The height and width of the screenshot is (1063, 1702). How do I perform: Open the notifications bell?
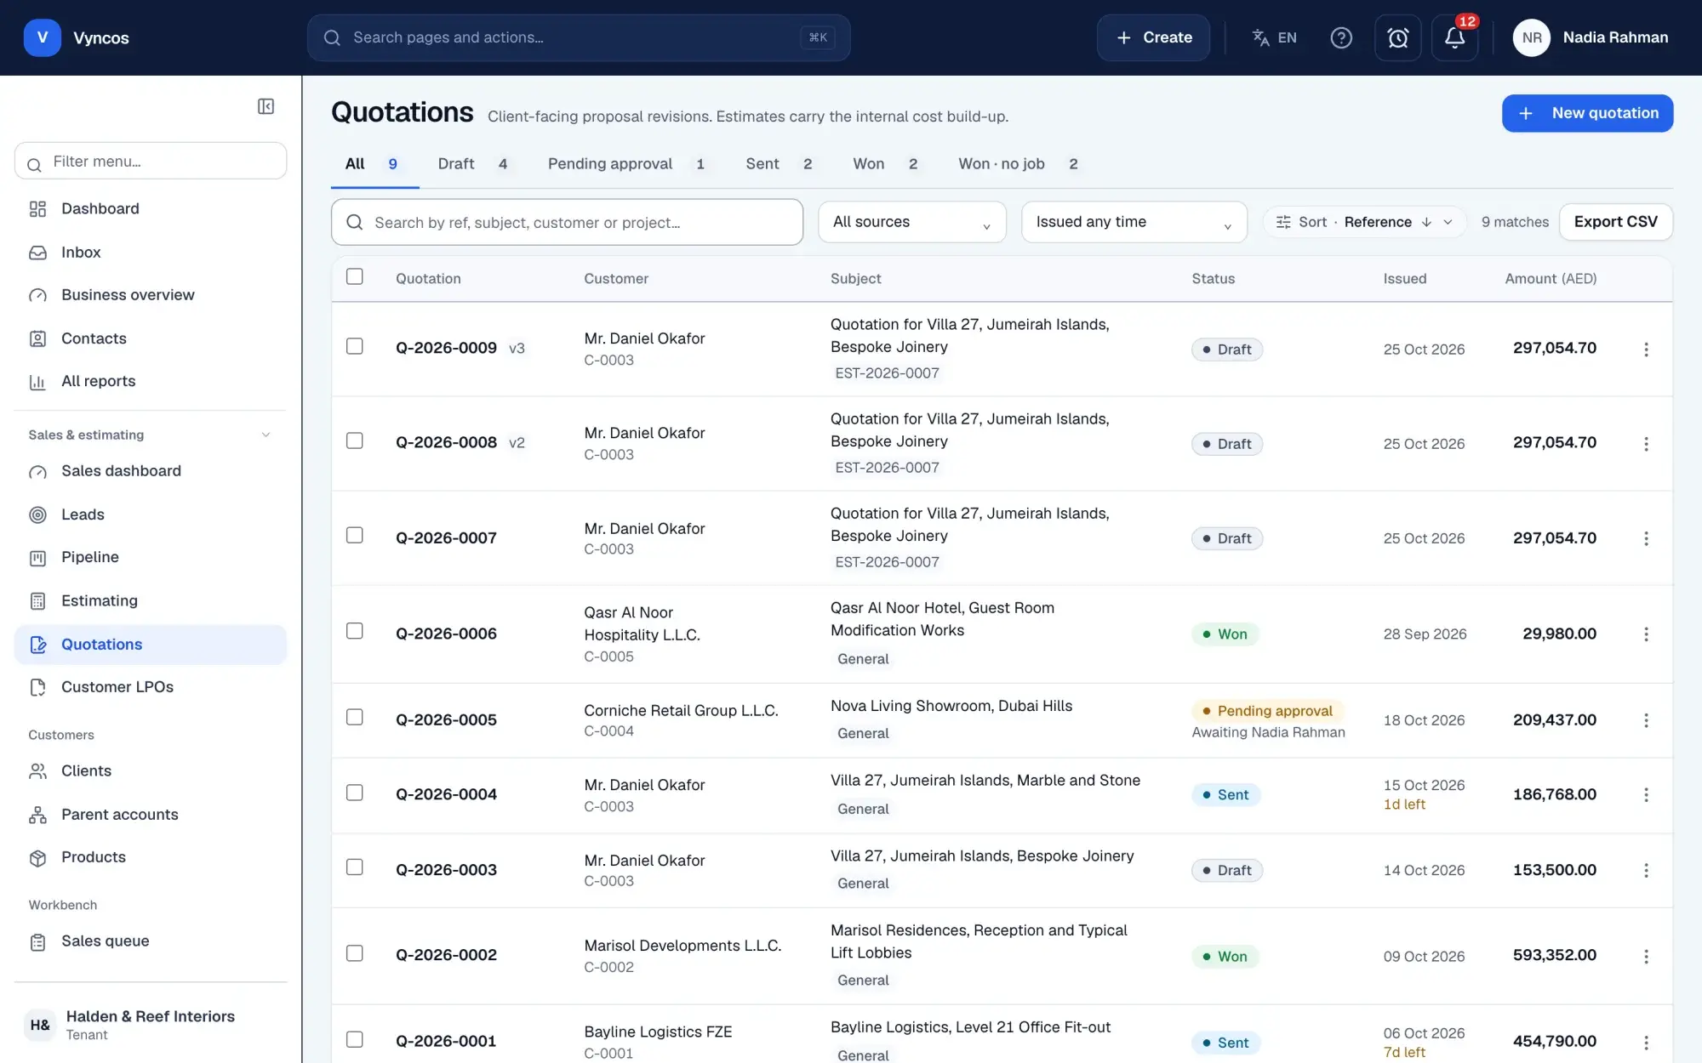point(1454,37)
